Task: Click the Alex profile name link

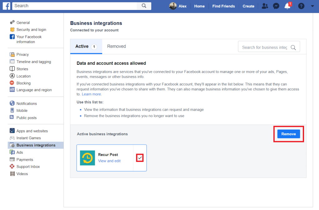Action: [183, 6]
